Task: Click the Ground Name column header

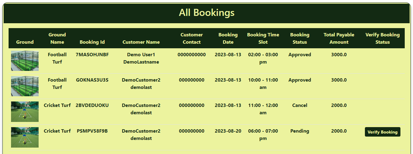Action: [x=57, y=38]
